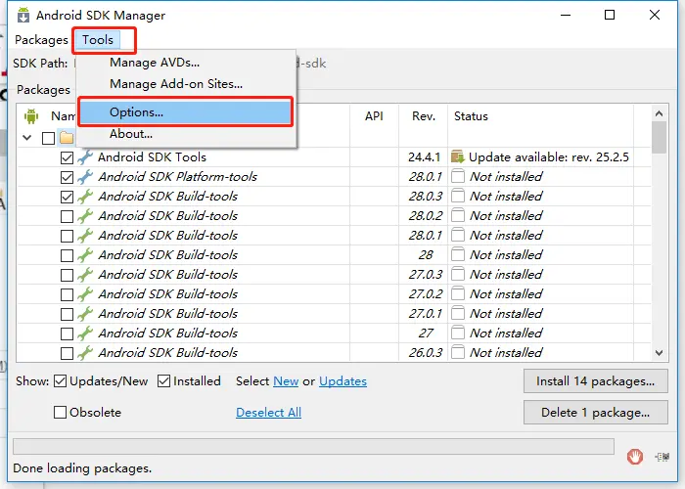685x489 pixels.
Task: Check Build-tools 28.0.2 checkbox
Action: click(67, 216)
